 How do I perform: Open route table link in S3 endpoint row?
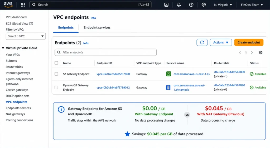[x=229, y=72]
